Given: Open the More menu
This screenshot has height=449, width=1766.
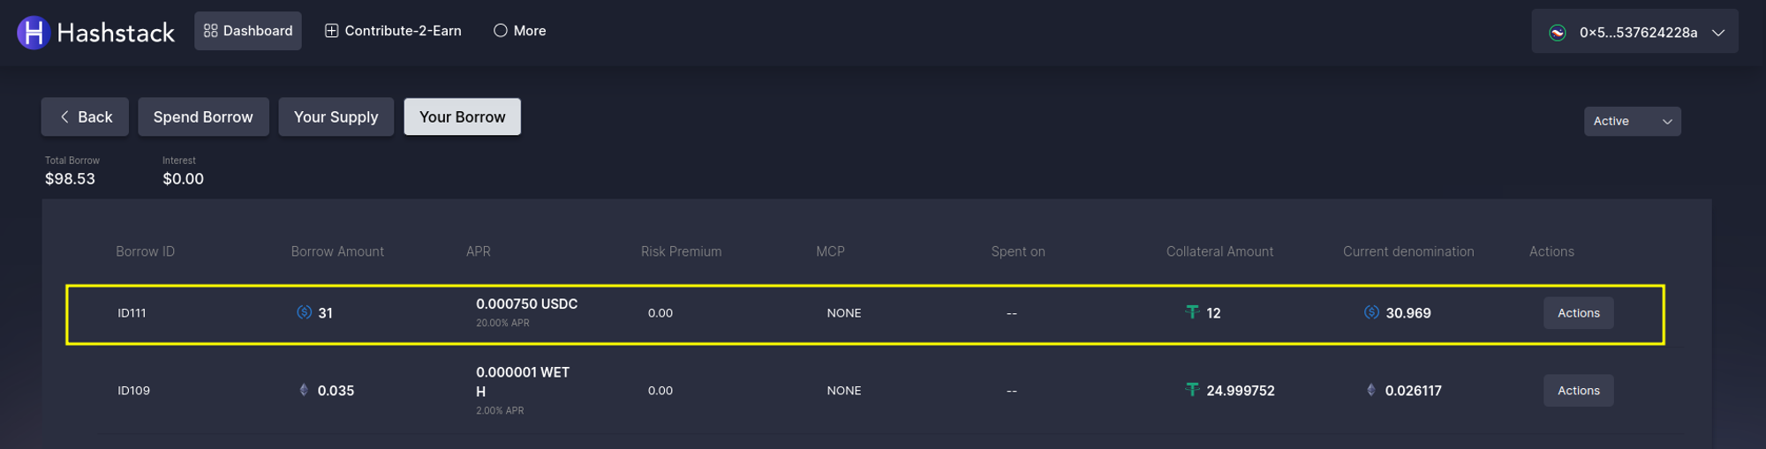Looking at the screenshot, I should pyautogui.click(x=520, y=31).
